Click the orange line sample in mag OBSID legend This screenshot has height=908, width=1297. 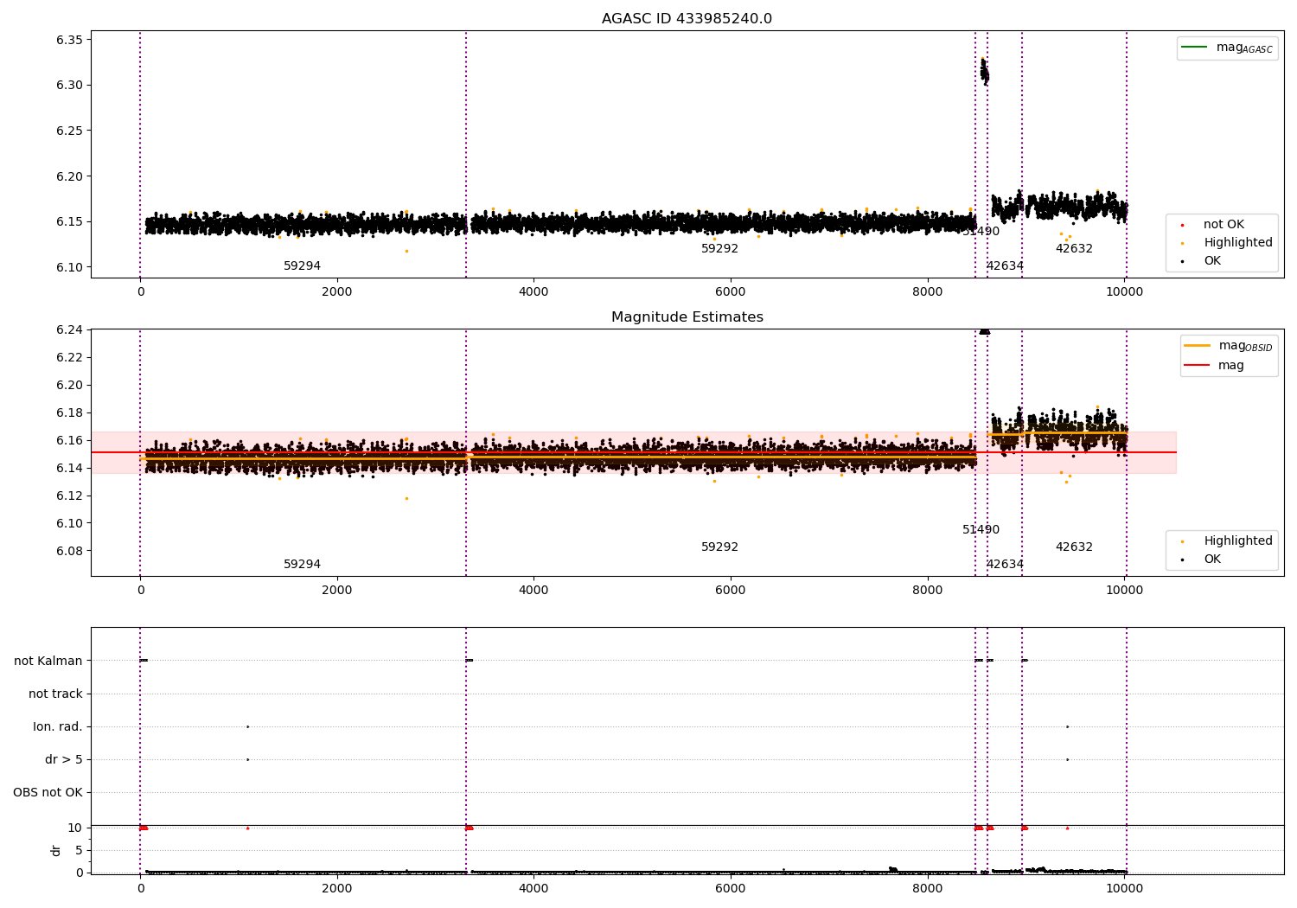(1197, 345)
